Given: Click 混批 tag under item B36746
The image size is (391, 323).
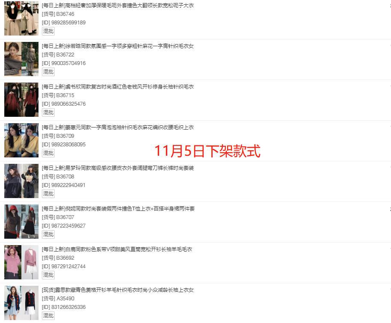Looking at the screenshot, I should [x=48, y=31].
